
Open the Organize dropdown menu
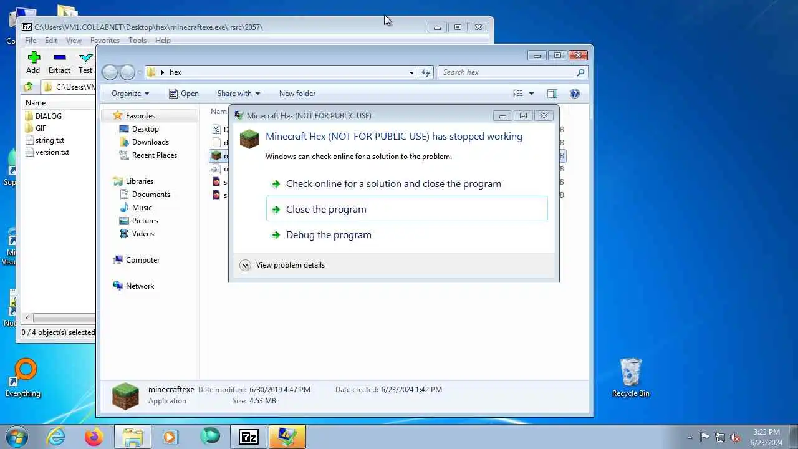coord(130,94)
